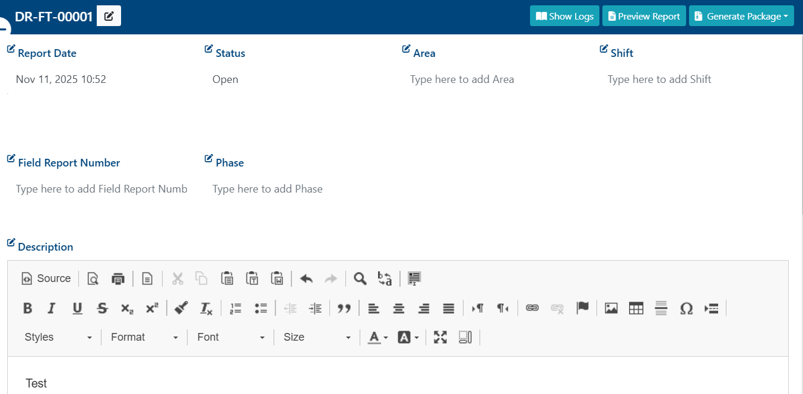The width and height of the screenshot is (803, 394).
Task: Toggle Italic formatting
Action: [52, 308]
